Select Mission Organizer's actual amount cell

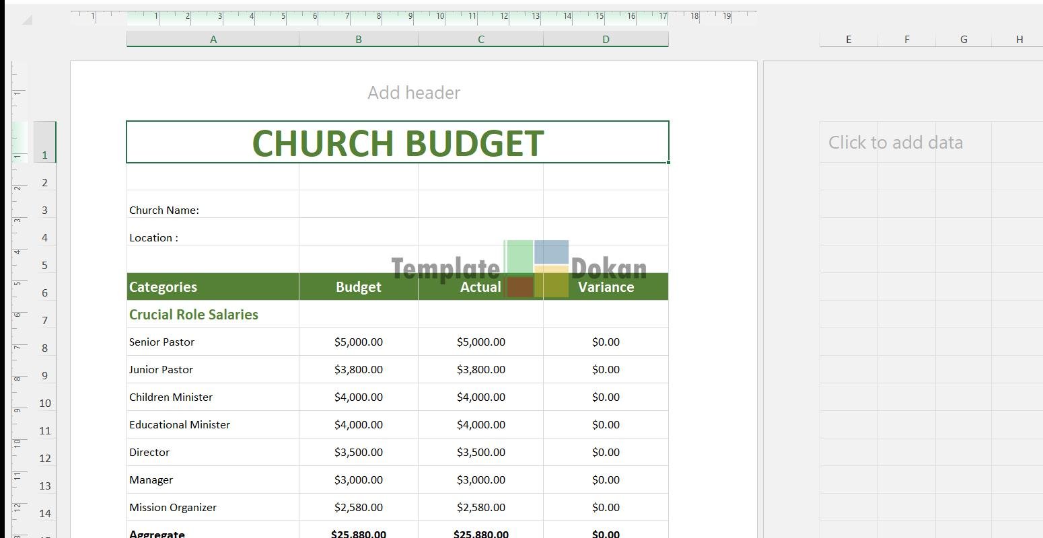(480, 508)
